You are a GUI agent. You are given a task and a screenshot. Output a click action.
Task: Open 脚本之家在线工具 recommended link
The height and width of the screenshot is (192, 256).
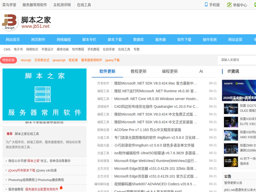[27, 134]
